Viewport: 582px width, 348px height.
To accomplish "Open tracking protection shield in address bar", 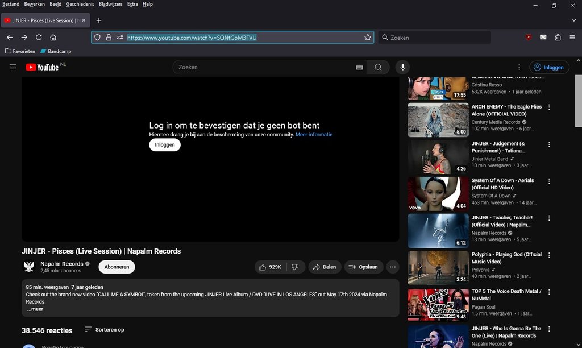I will coord(97,38).
